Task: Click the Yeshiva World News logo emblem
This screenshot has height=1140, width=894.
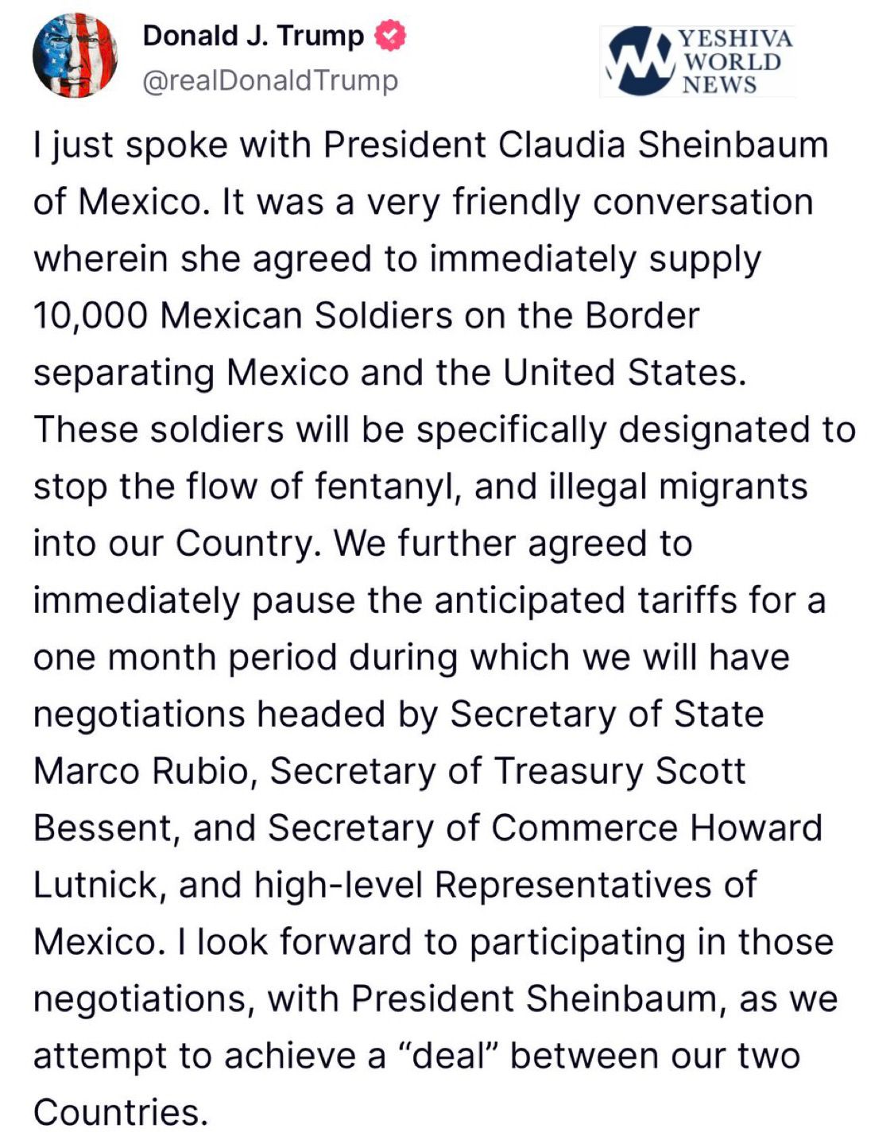Action: pyautogui.click(x=637, y=60)
